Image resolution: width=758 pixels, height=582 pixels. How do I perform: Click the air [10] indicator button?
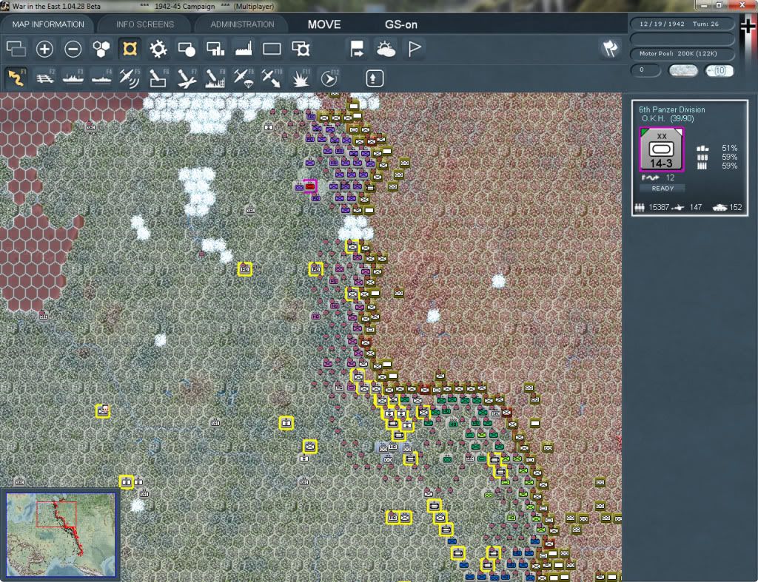click(x=719, y=71)
